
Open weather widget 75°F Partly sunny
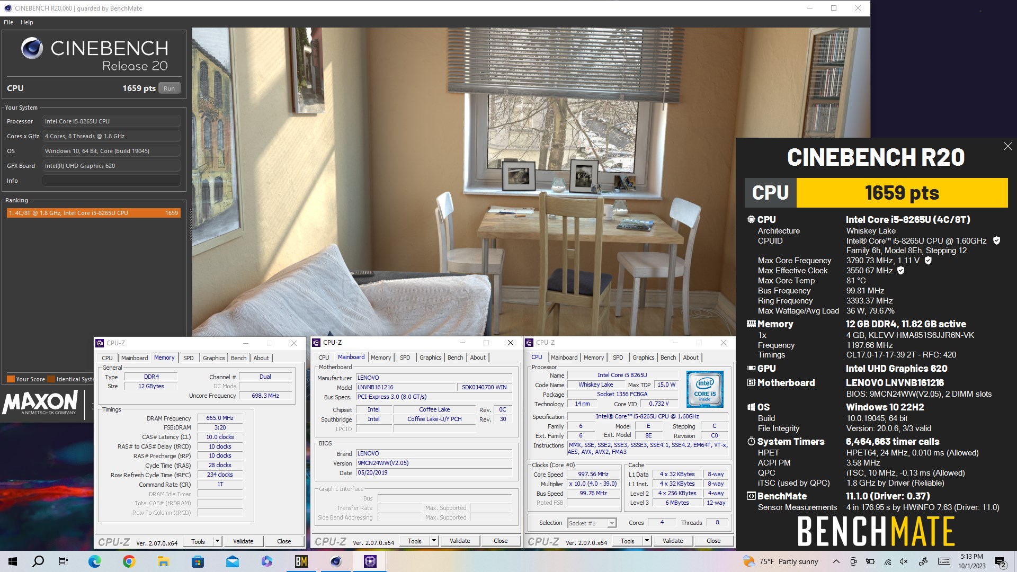[x=781, y=561]
